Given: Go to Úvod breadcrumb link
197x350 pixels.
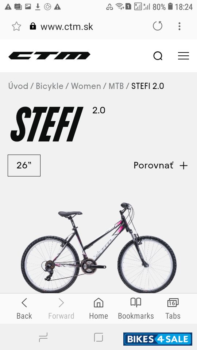Looking at the screenshot, I should pos(18,86).
